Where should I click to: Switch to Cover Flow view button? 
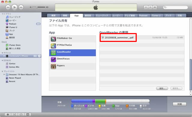tap(155, 7)
